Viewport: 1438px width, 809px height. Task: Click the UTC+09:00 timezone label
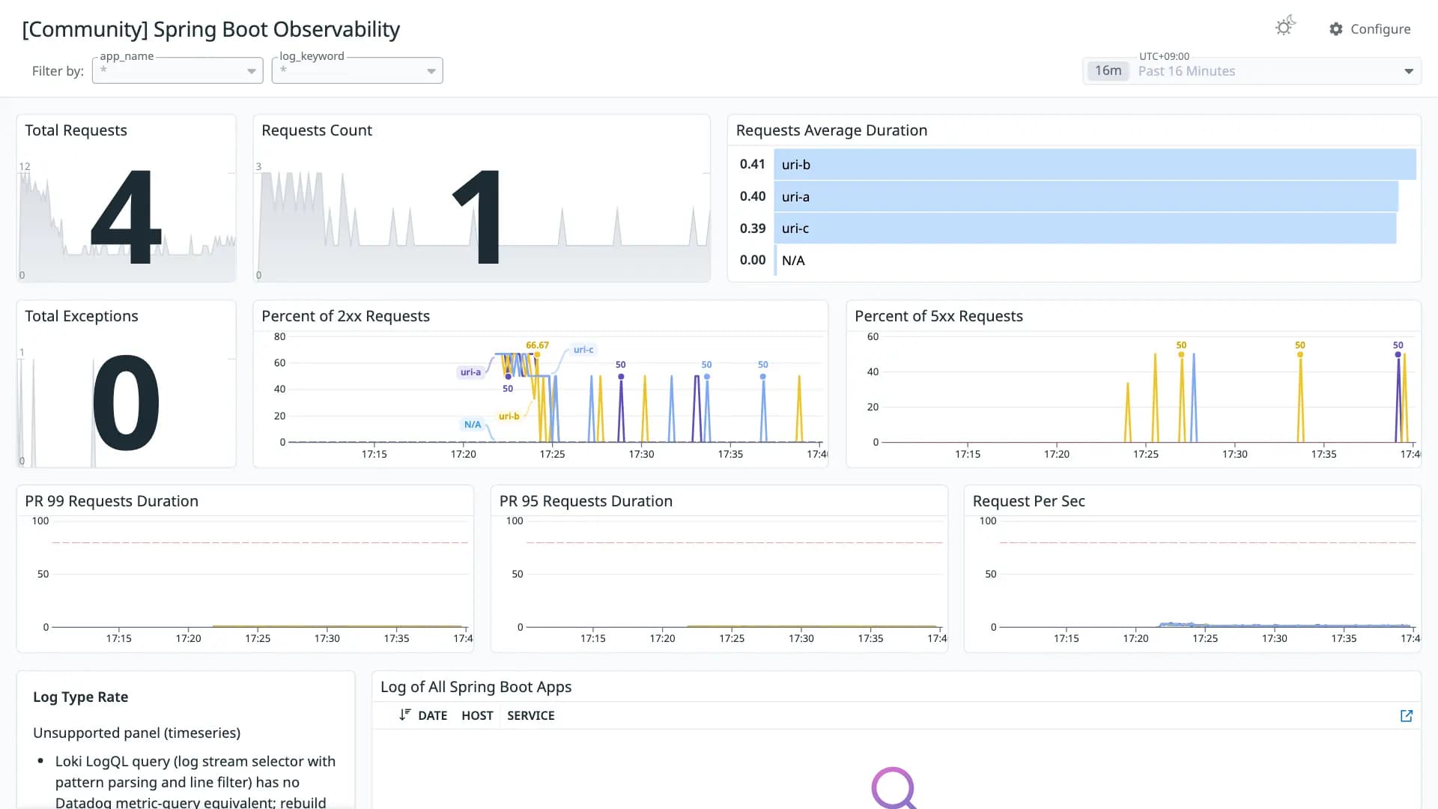(1164, 56)
